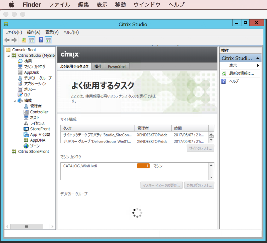
Task: Open ポリシー in the tree
Action: click(30, 89)
